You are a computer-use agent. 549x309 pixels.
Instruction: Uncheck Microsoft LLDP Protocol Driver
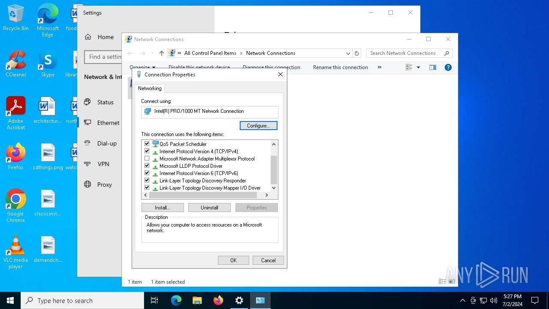(147, 166)
